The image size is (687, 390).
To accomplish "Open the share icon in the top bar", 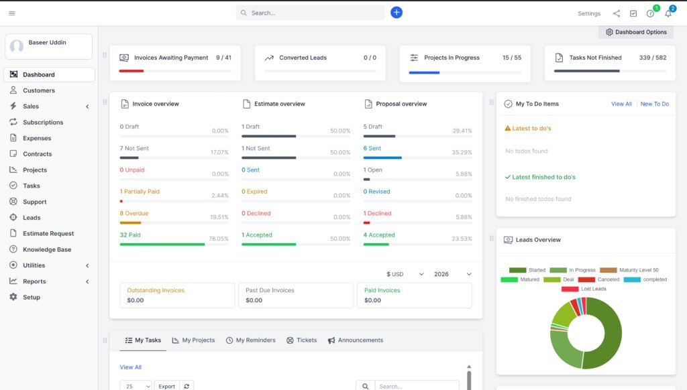I will pyautogui.click(x=616, y=13).
